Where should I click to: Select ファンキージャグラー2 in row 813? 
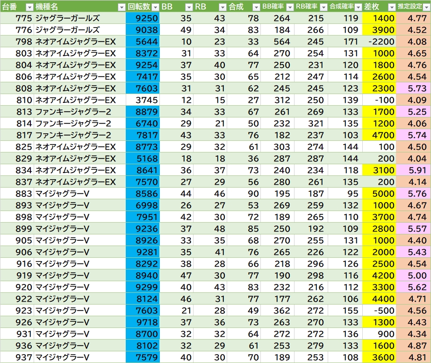point(80,112)
